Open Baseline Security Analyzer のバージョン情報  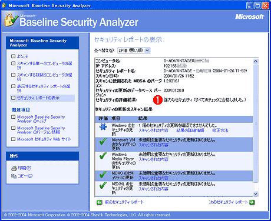(x=41, y=130)
